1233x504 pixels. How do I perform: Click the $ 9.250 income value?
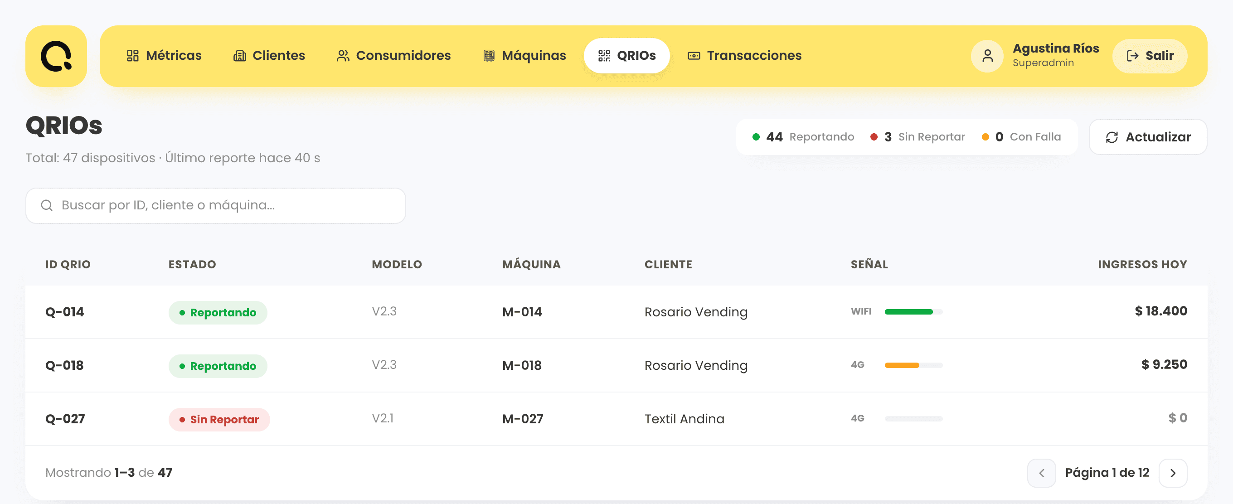pyautogui.click(x=1164, y=365)
